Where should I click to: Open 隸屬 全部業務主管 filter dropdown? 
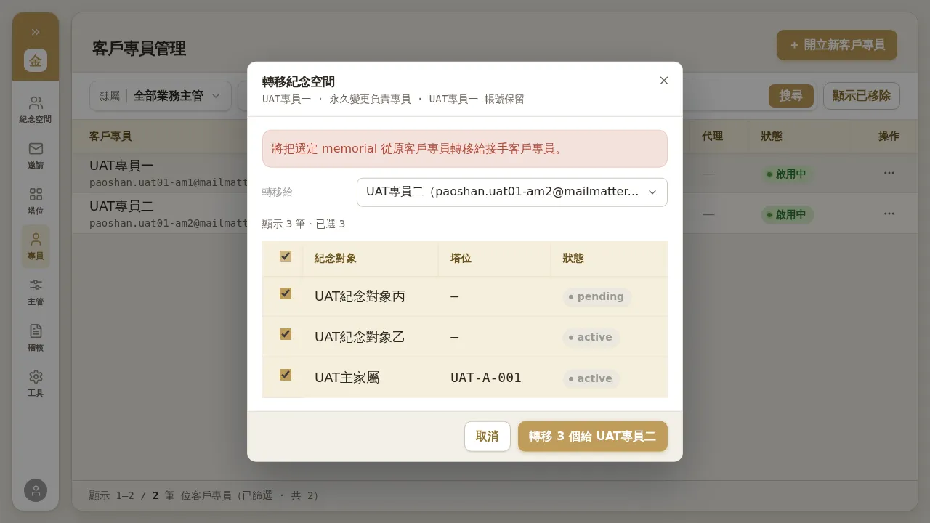161,96
